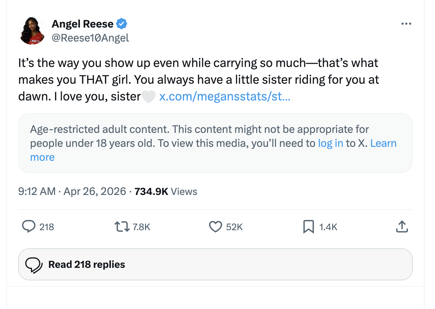The image size is (435, 309).
Task: Open the three-dot more options menu
Action: (x=406, y=24)
